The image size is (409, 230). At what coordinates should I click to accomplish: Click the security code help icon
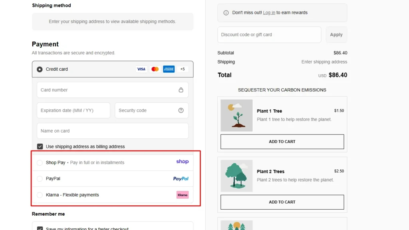181,110
